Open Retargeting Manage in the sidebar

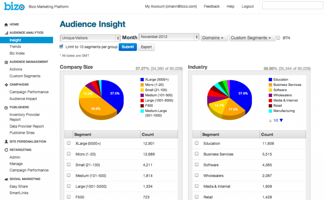16,164
